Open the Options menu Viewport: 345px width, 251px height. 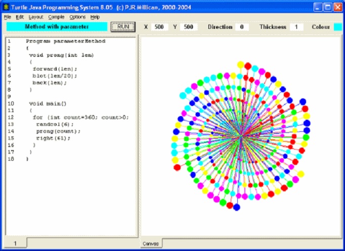(x=77, y=17)
